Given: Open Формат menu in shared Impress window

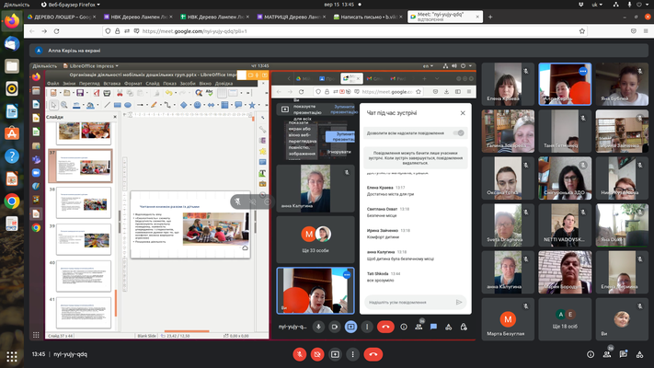Looking at the screenshot, I should pyautogui.click(x=133, y=84).
